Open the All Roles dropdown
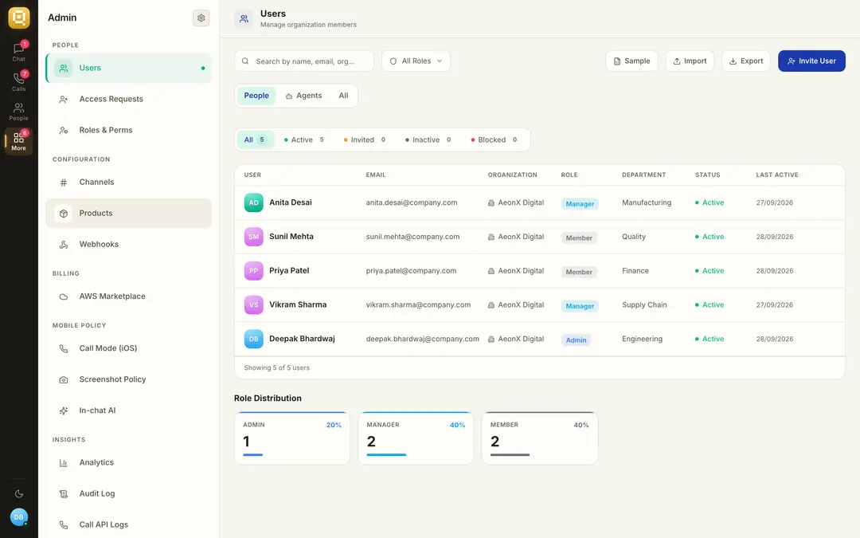 click(416, 61)
